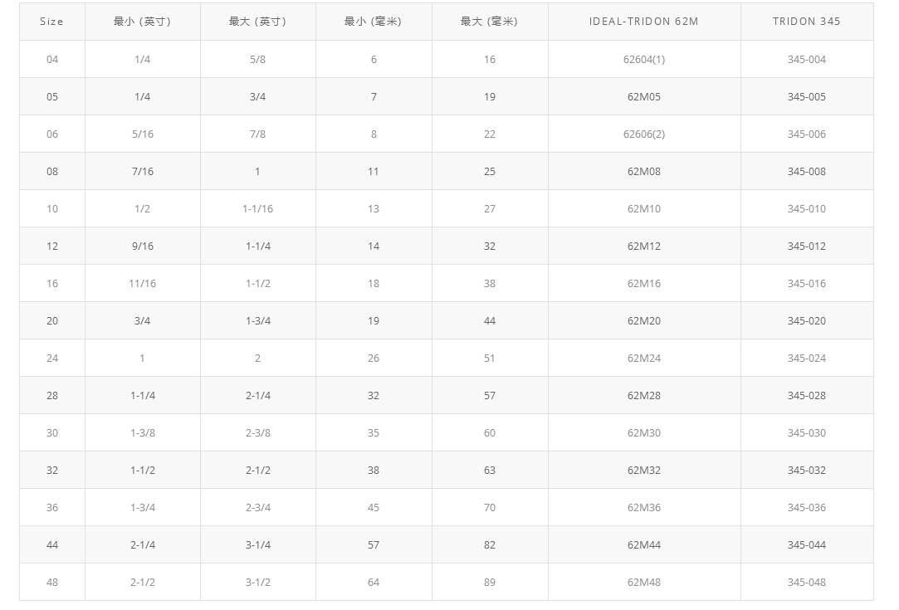Viewport: 899px width, 610px height.
Task: Click the 62M05 part number cell
Action: tap(644, 97)
